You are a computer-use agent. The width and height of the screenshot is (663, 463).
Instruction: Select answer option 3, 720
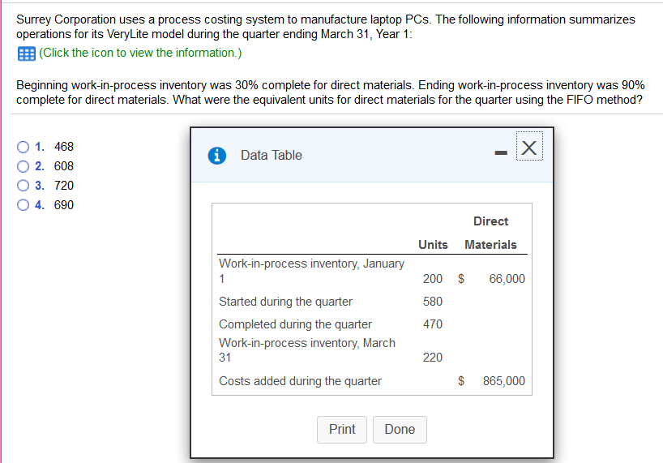(23, 186)
